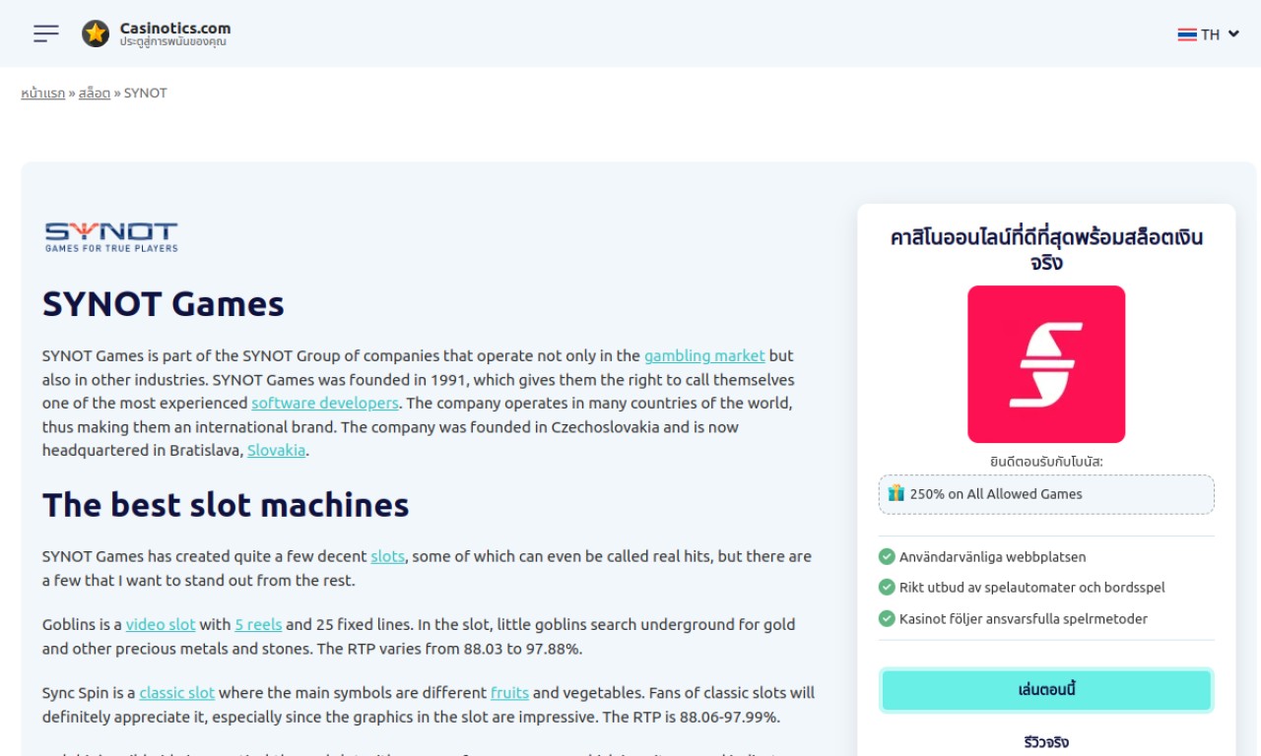Click the red casino logo thumbnail
The width and height of the screenshot is (1261, 756).
click(x=1046, y=364)
